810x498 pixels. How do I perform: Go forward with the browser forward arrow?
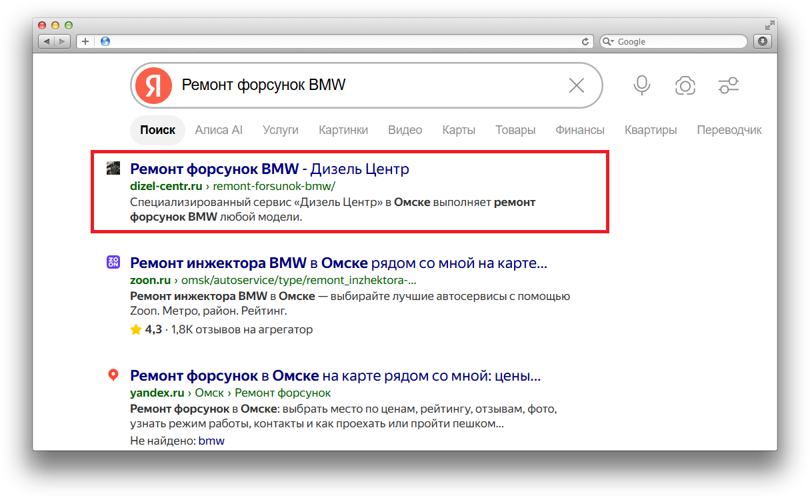62,41
